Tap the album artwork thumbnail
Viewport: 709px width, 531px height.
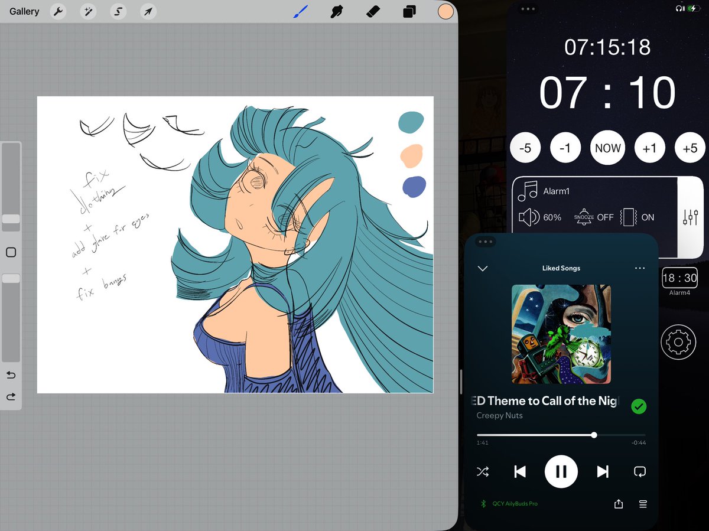coord(561,334)
